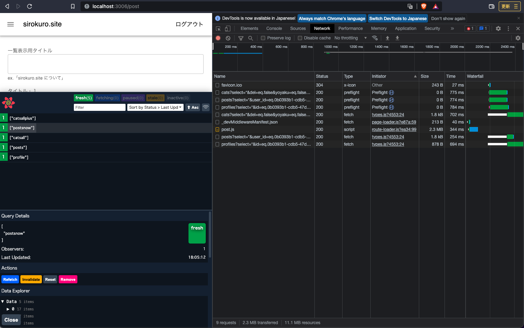Screen dimensions: 524x328
Task: Dismiss the DevTools language infobar
Action: pos(518,18)
